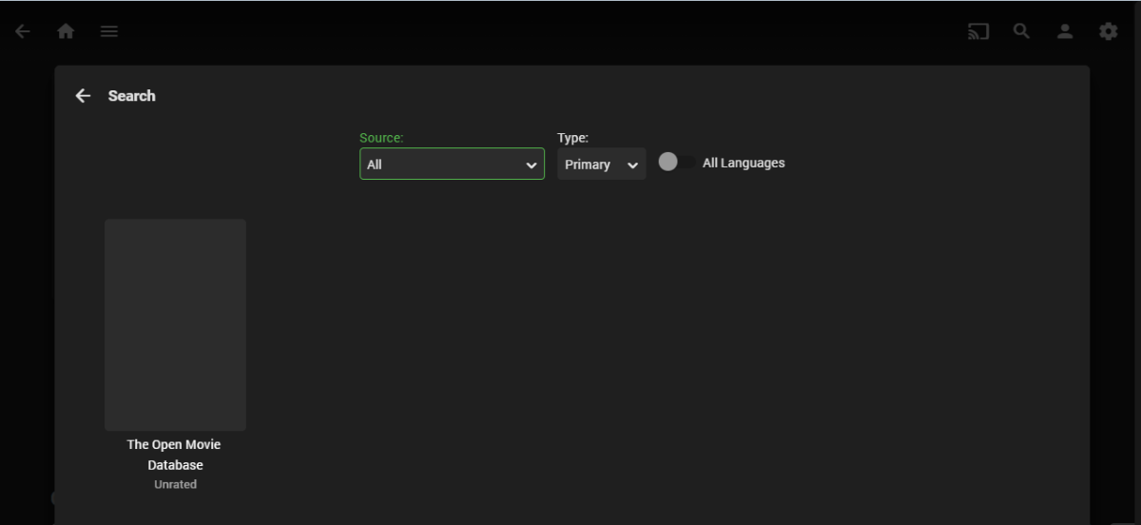Image resolution: width=1141 pixels, height=525 pixels.
Task: Click the All Languages label
Action: [x=744, y=163]
